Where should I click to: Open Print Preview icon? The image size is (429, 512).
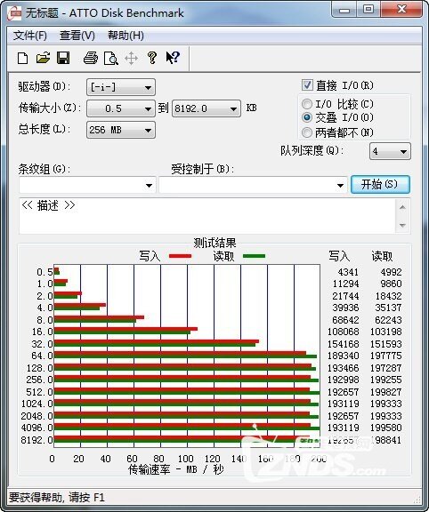pyautogui.click(x=110, y=59)
